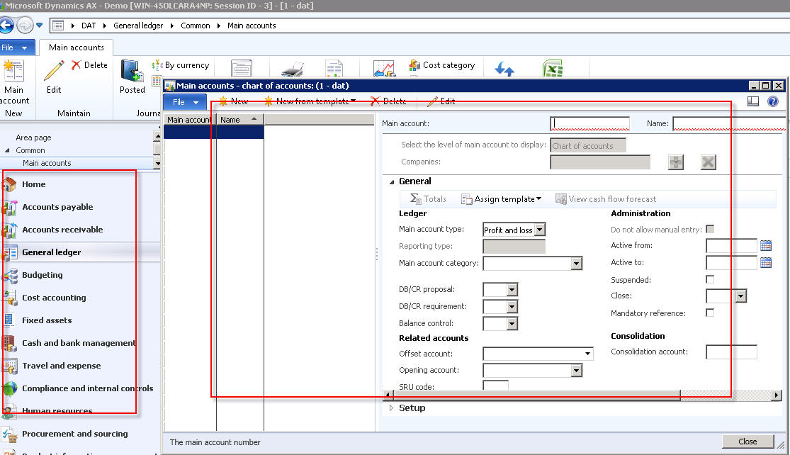Open the Close dropdown in Administration

740,296
